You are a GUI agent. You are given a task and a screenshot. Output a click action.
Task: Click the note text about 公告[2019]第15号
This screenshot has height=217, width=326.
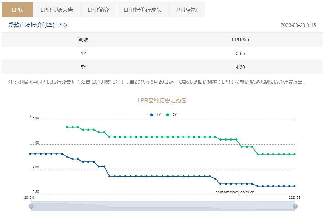[x=157, y=82]
